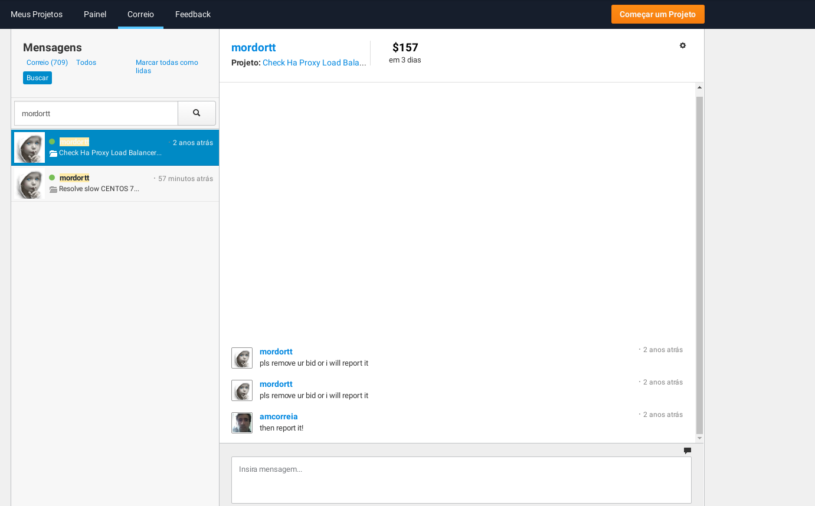The width and height of the screenshot is (815, 506).
Task: Click the $157 bid amount
Action: pos(405,48)
